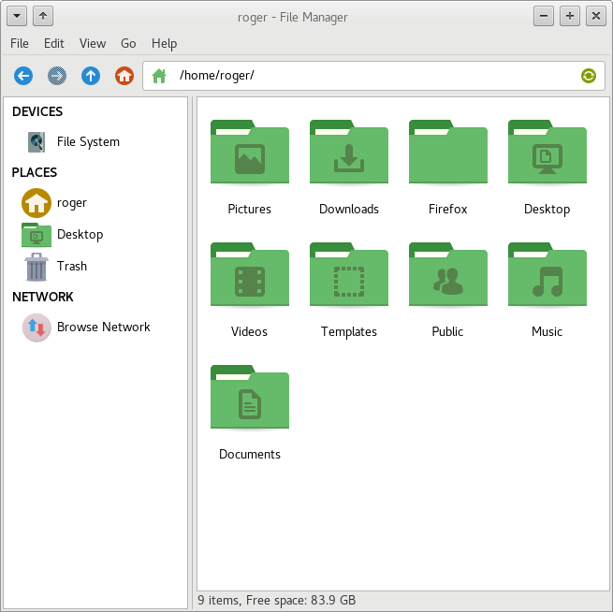Open Trash from the Places sidebar
This screenshot has height=612, width=613.
tap(71, 267)
